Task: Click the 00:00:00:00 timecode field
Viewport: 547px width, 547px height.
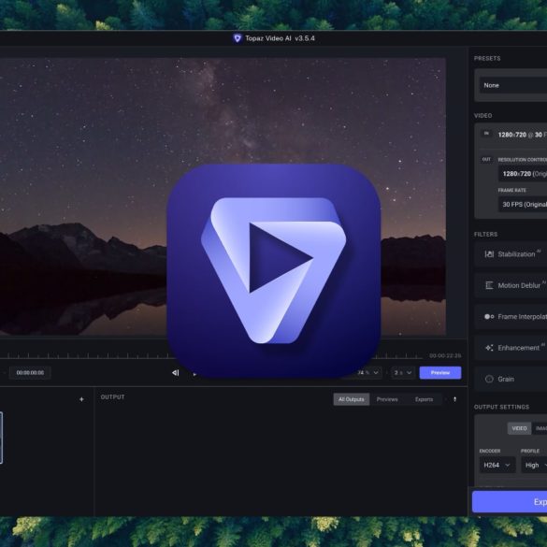Action: click(30, 372)
